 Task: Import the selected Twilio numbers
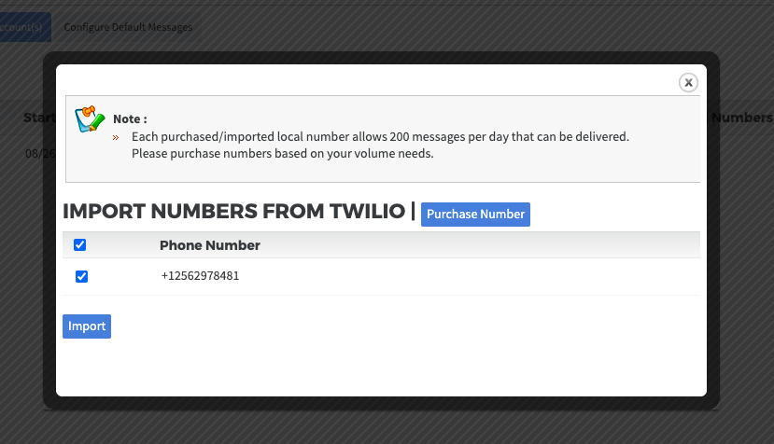(87, 326)
